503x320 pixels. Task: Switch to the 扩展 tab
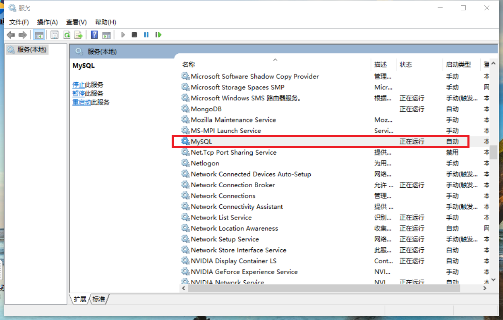(x=80, y=299)
